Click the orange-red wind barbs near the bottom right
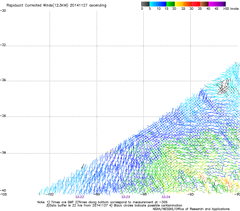This screenshot has height=211, width=240. pos(228,182)
